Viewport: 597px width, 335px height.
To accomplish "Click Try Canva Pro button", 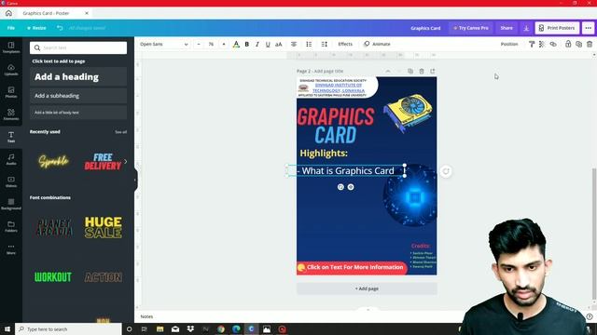I will 471,28.
